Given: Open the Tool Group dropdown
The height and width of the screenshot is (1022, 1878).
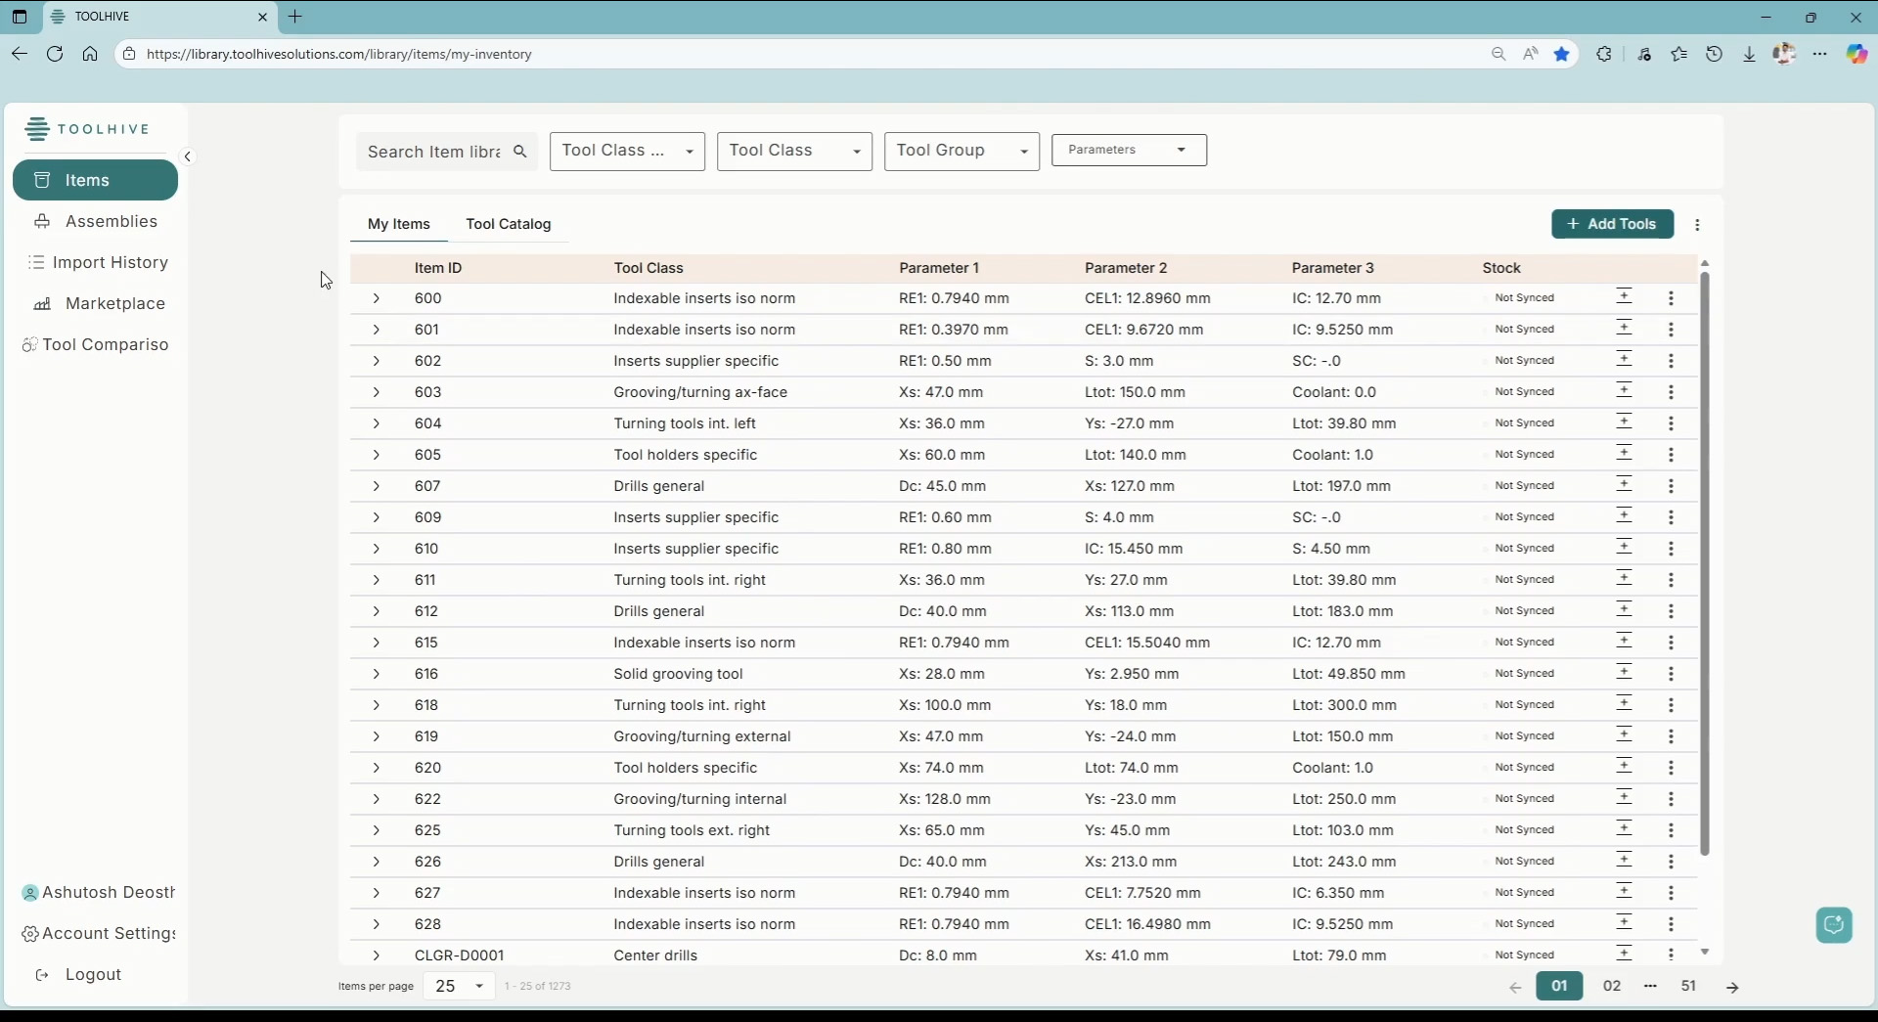Looking at the screenshot, I should 961,151.
